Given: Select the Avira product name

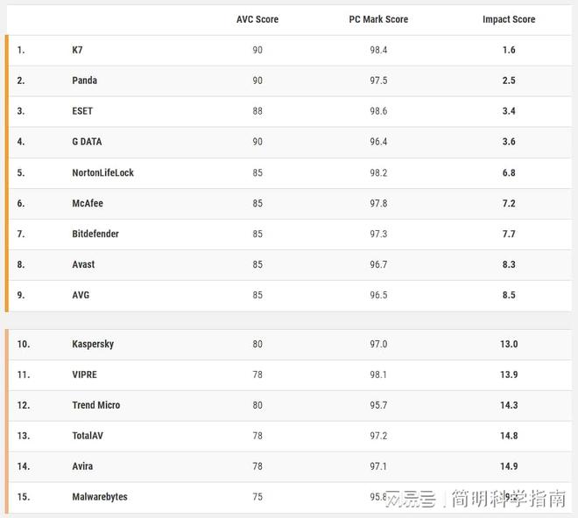Looking at the screenshot, I should 84,466.
